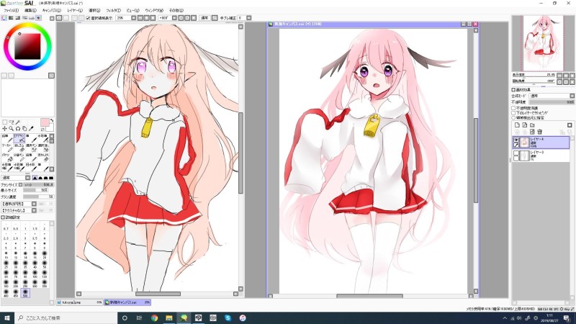This screenshot has height=324, width=576.
Task: Create a new layer folder
Action: [532, 125]
